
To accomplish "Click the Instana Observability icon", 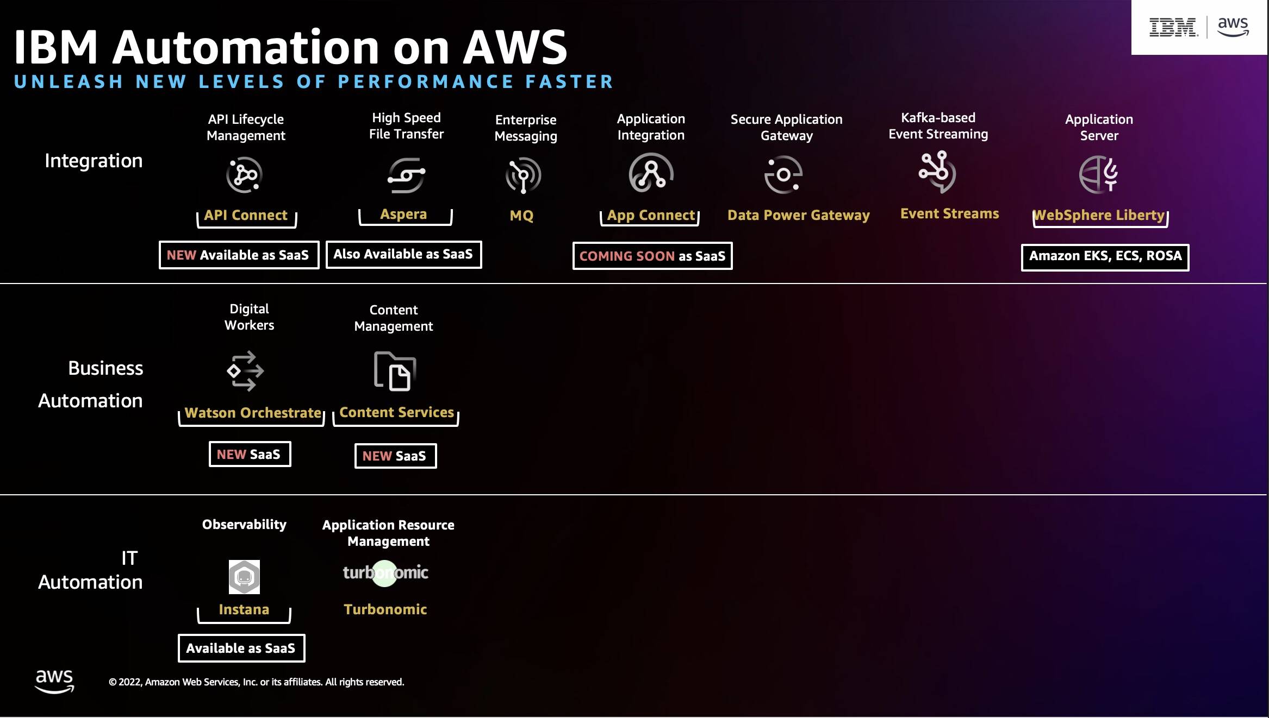I will [244, 577].
